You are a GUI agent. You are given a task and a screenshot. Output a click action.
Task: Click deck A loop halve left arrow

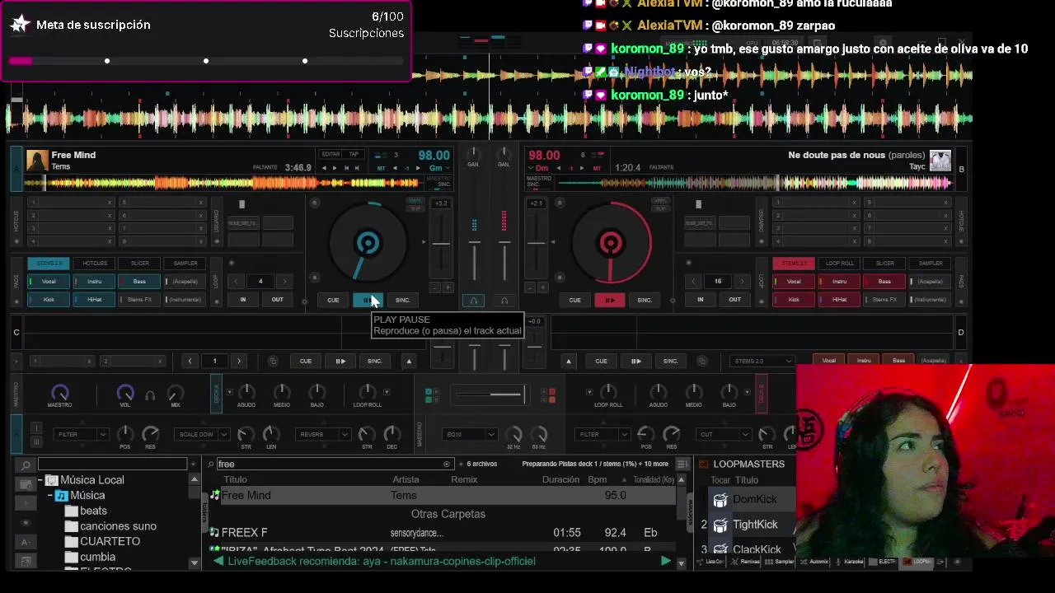click(x=236, y=282)
